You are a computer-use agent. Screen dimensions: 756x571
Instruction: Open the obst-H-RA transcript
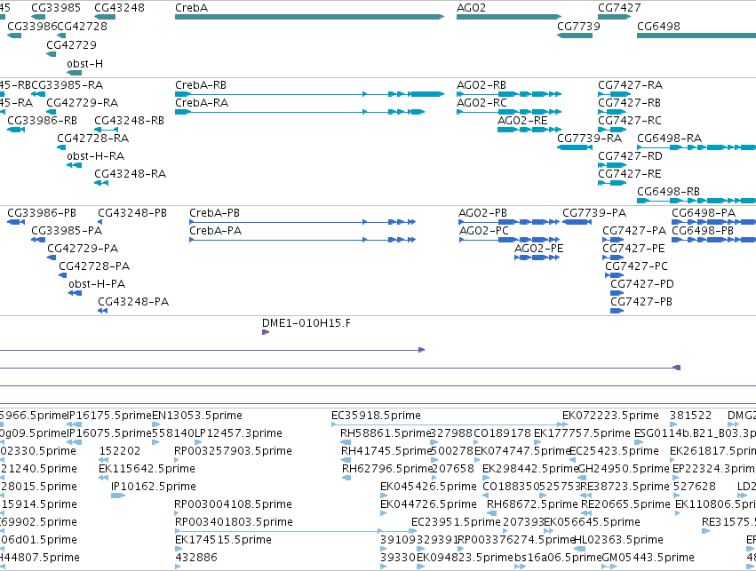[75, 165]
